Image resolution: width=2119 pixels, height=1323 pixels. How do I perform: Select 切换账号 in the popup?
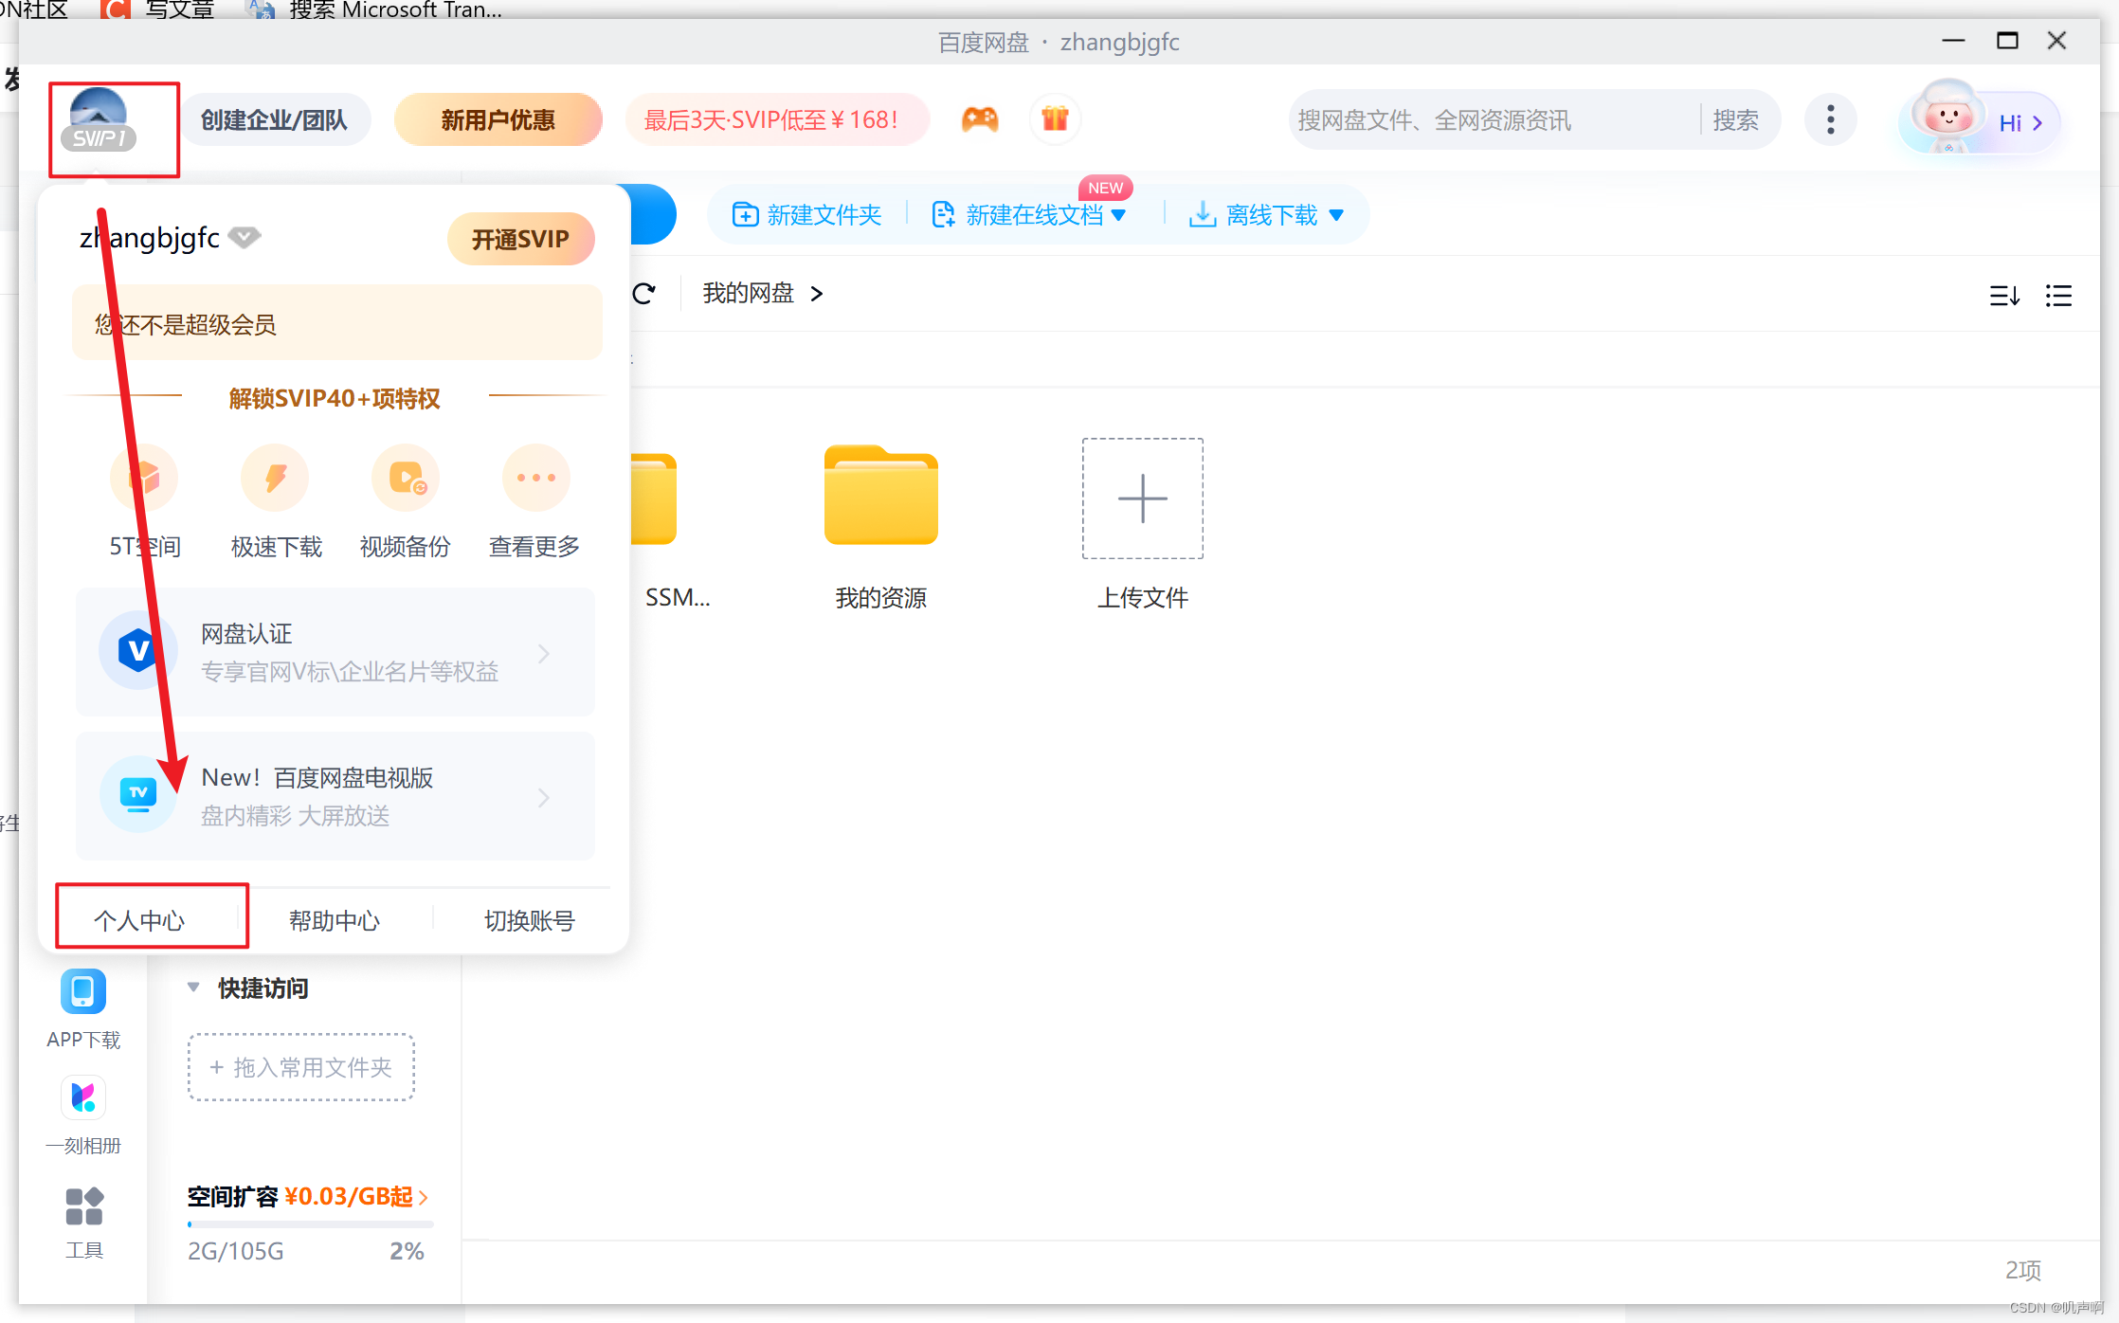pos(529,920)
